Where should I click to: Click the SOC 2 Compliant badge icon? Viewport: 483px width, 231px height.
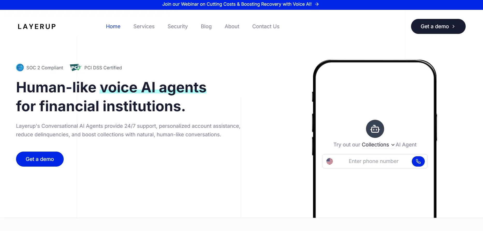coord(20,68)
